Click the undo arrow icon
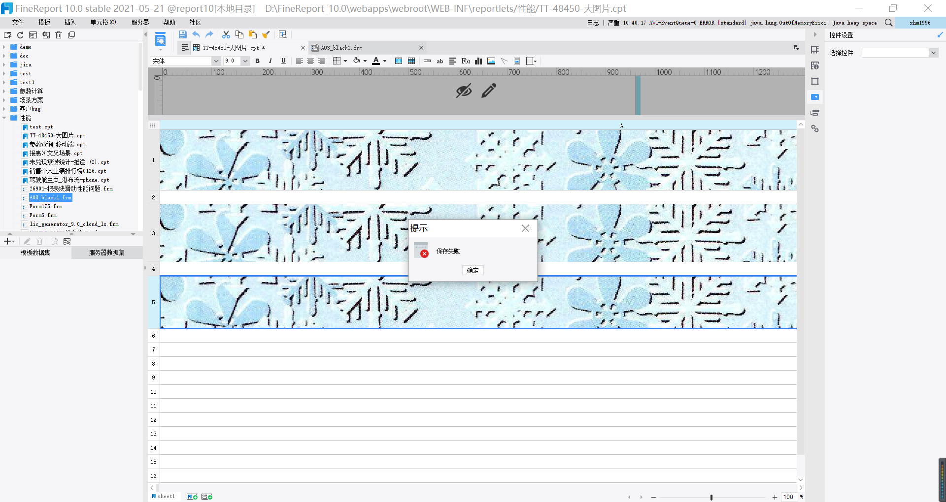This screenshot has width=946, height=502. click(196, 34)
